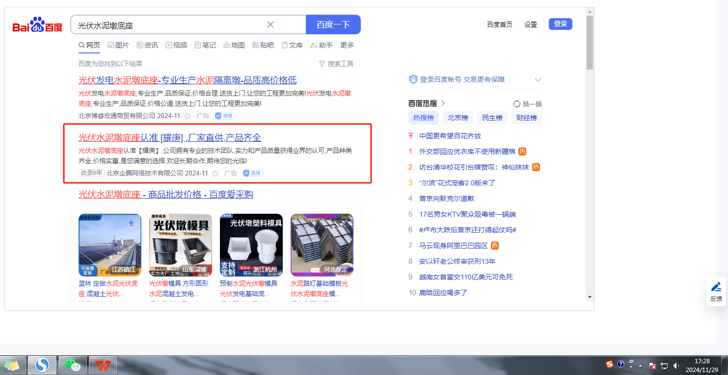This screenshot has width=728, height=375.
Task: Refresh hot list with 换一换
Action: click(528, 104)
